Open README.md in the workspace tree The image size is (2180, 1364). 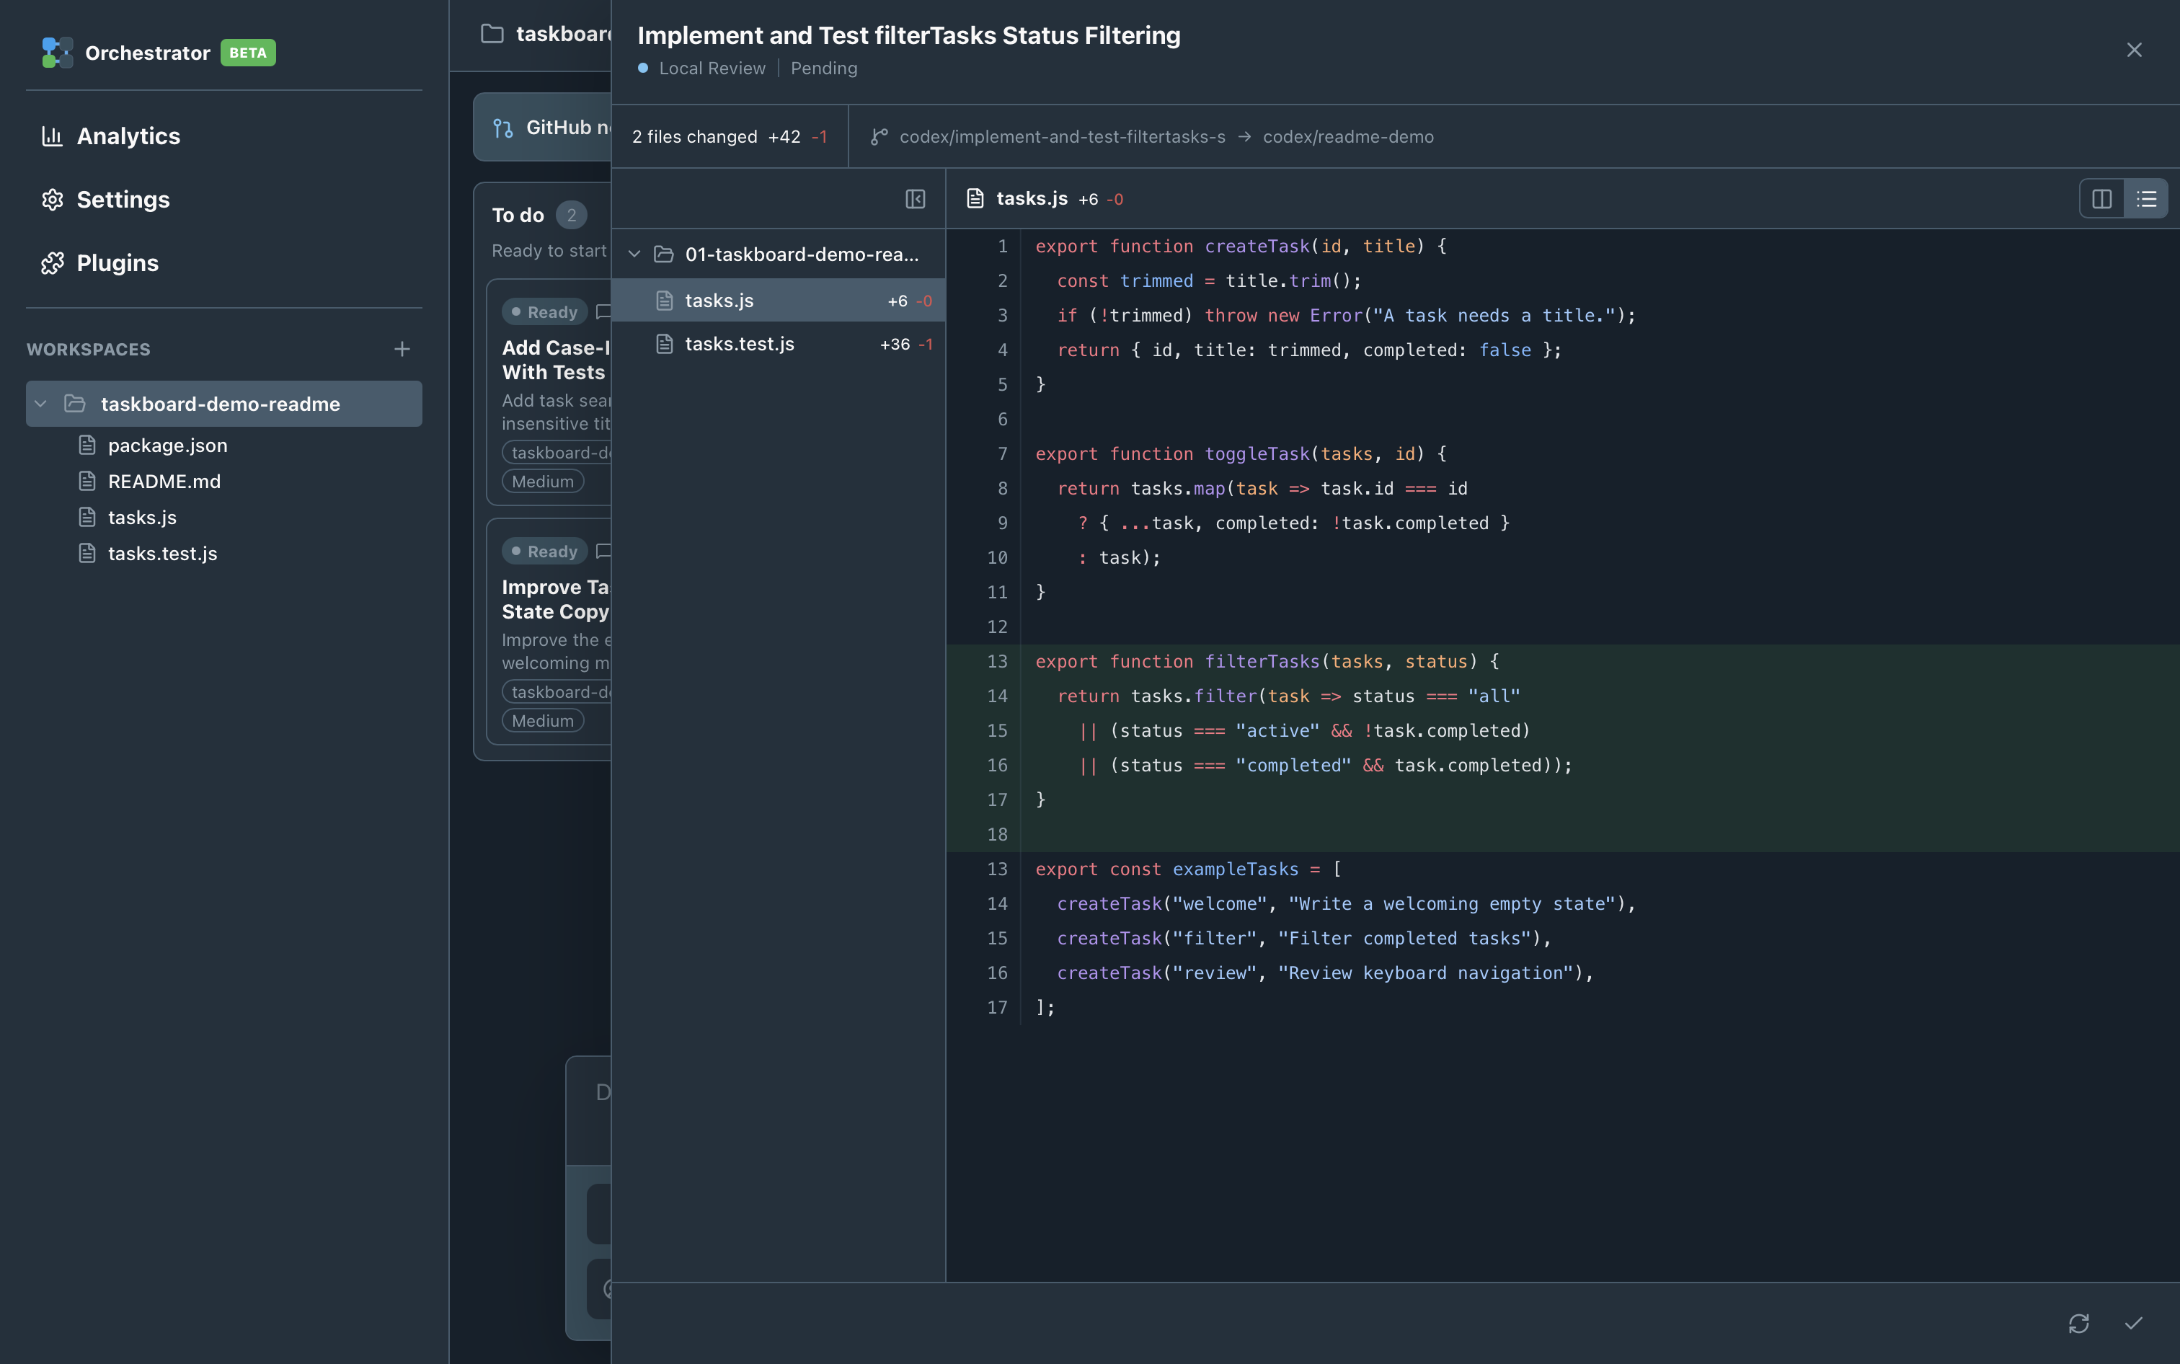(163, 481)
